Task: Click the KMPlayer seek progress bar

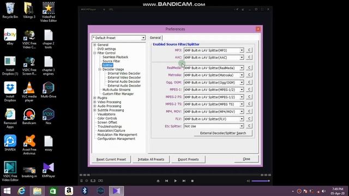Action: click(175, 175)
